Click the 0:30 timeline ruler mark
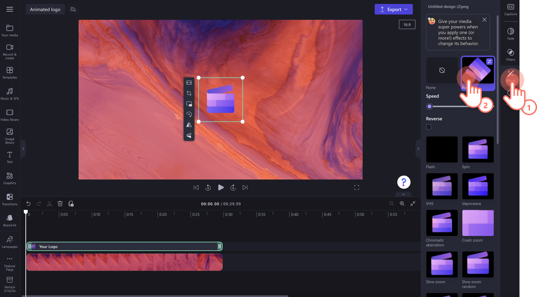This screenshot has width=537, height=297. click(x=228, y=214)
